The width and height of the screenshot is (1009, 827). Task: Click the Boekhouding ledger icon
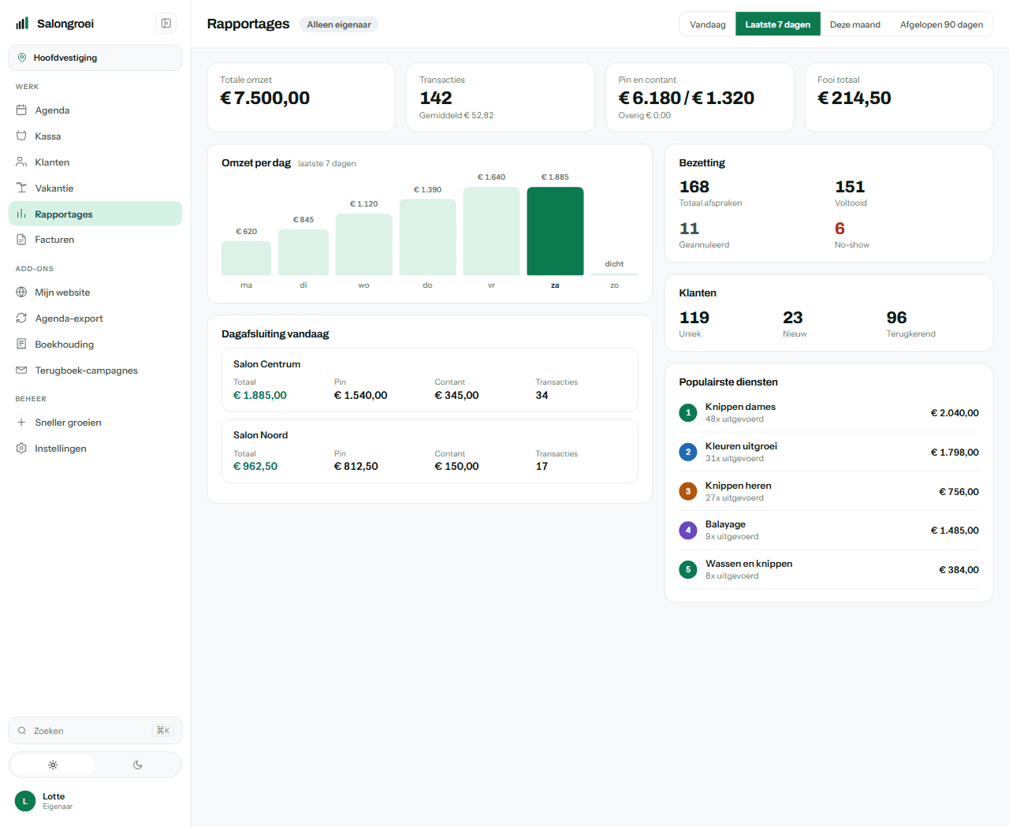21,345
